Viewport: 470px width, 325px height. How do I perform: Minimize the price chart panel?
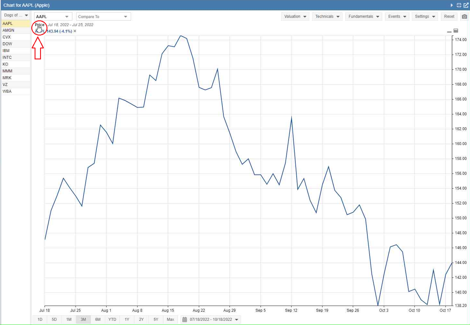coord(449,31)
